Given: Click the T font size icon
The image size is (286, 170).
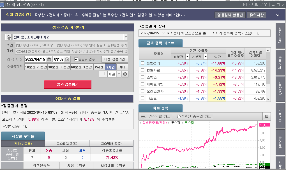Looking at the screenshot, I should coord(261,4).
